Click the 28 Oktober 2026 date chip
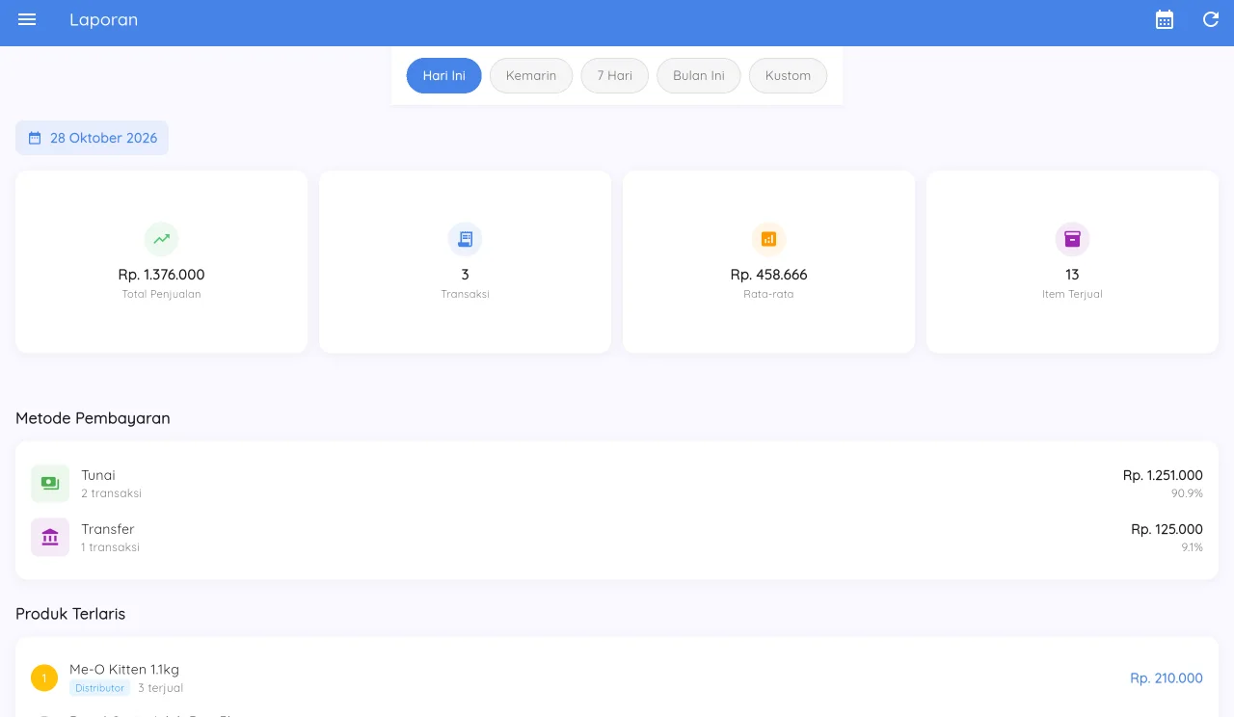Image resolution: width=1234 pixels, height=717 pixels. click(92, 138)
